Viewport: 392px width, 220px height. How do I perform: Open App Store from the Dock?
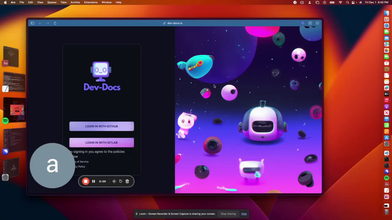(386, 137)
